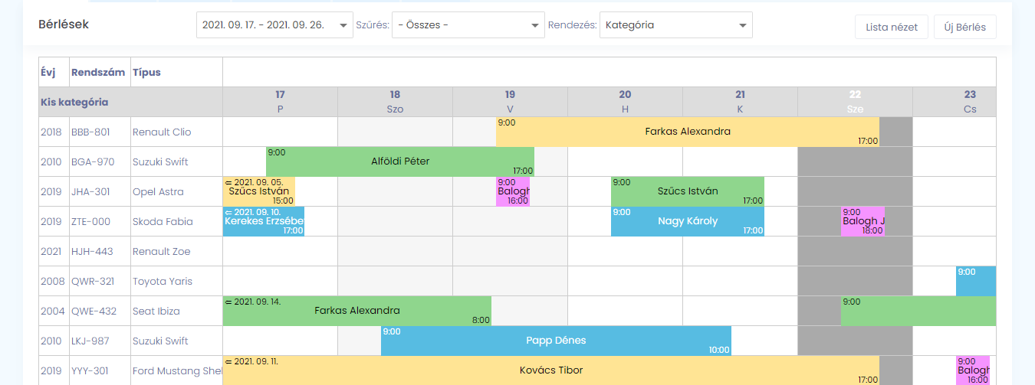Open the date range dropdown
Viewport: 1035px width, 385px height.
274,24
